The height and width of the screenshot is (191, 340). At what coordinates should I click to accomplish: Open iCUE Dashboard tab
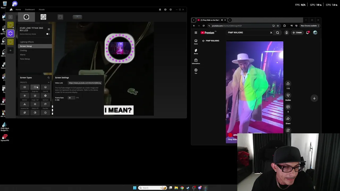30,10
